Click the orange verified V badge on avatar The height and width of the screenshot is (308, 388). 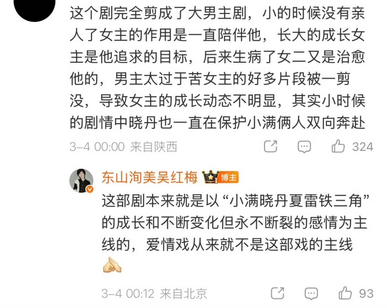[90, 189]
